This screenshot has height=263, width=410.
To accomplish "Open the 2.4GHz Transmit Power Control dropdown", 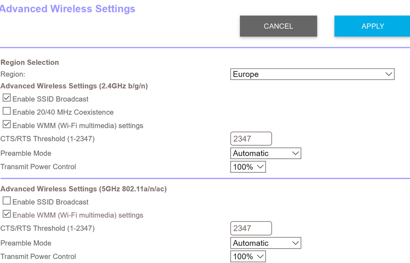I will [x=248, y=167].
